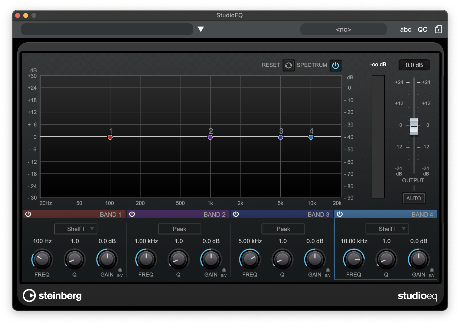This screenshot has width=460, height=325.
Task: Click the Band 2 Peak filter type button
Action: tap(179, 229)
